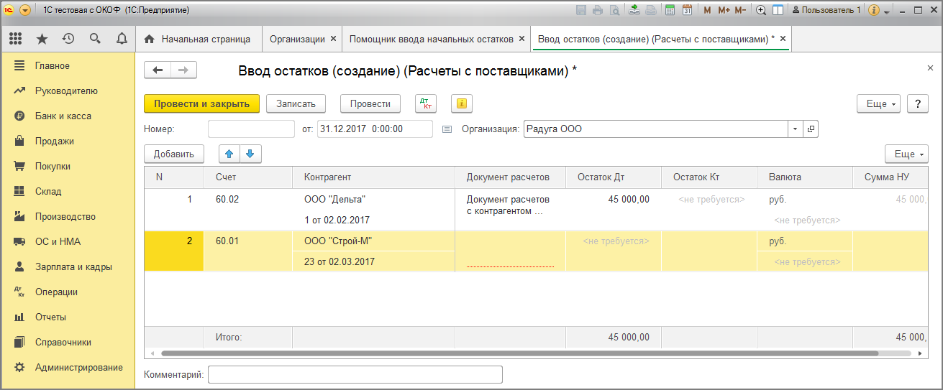
Task: Switch to Начальная страница tab
Action: coord(198,39)
